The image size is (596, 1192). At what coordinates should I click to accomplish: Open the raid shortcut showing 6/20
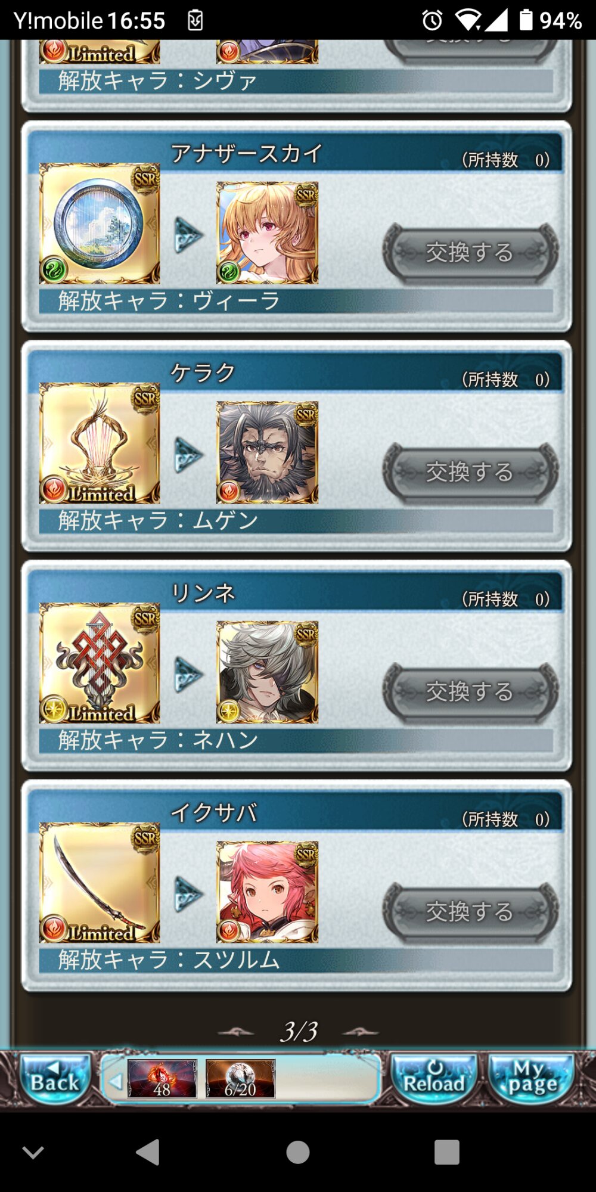pos(240,1078)
